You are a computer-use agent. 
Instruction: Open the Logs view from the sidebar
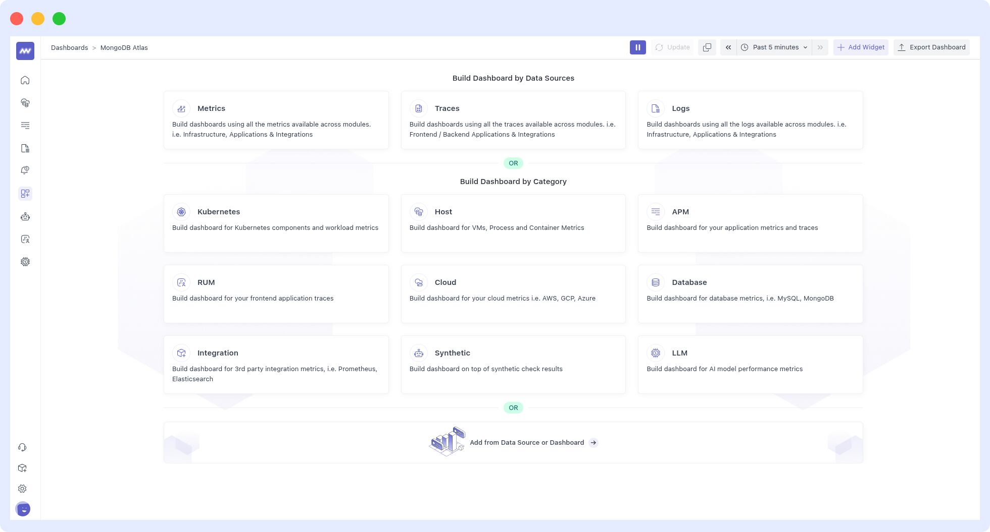tap(25, 148)
